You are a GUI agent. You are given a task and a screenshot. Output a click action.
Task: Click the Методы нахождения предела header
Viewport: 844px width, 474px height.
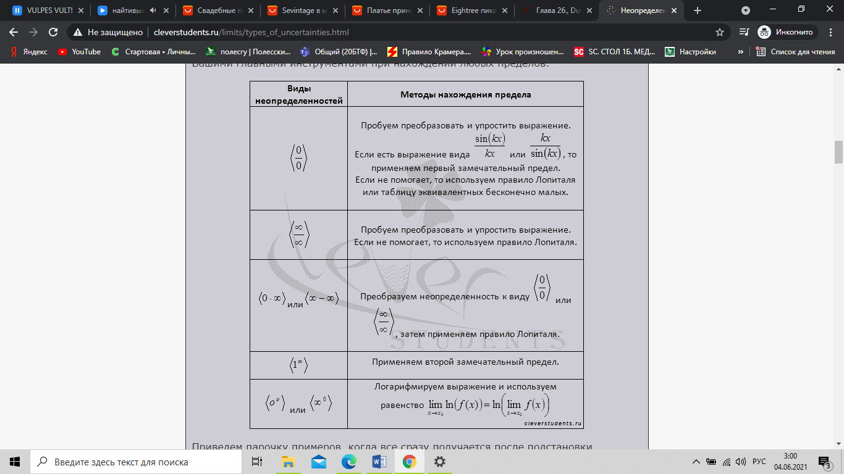(x=465, y=94)
